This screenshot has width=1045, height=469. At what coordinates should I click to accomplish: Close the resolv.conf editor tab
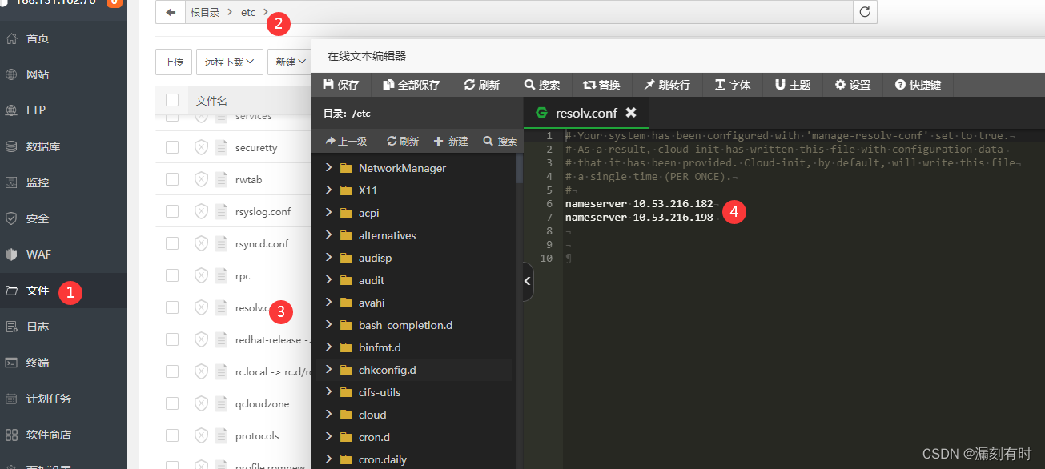(x=631, y=113)
